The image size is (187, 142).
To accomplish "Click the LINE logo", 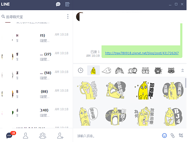I will pos(6,4).
